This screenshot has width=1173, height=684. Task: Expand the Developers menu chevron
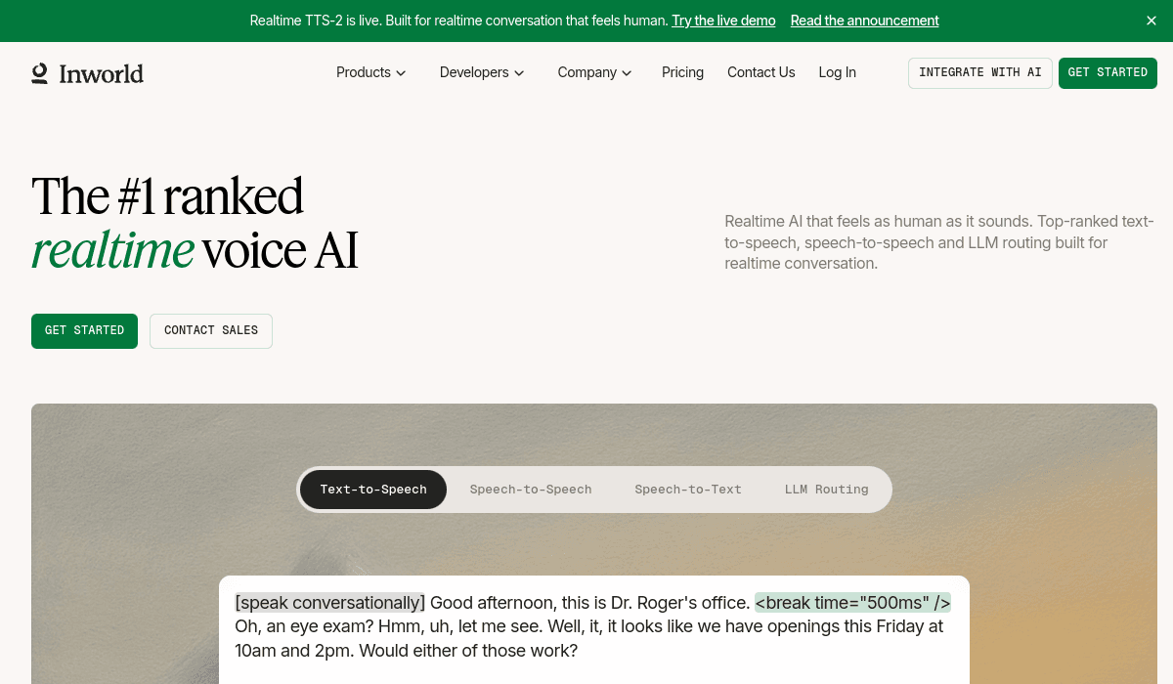click(x=519, y=73)
